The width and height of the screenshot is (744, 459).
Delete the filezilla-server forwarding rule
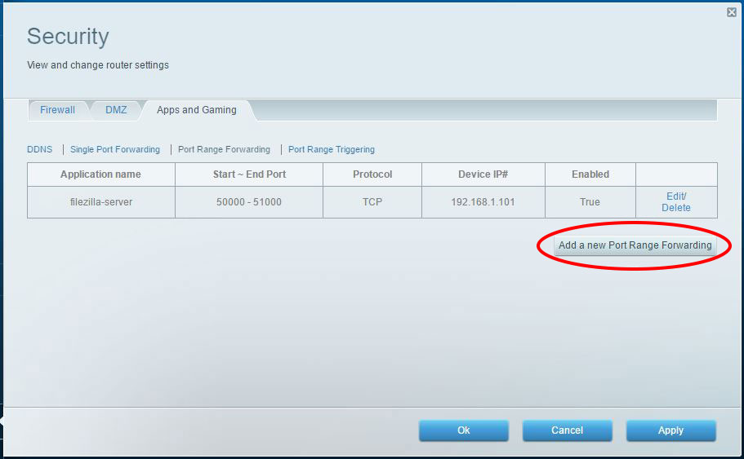pyautogui.click(x=676, y=207)
